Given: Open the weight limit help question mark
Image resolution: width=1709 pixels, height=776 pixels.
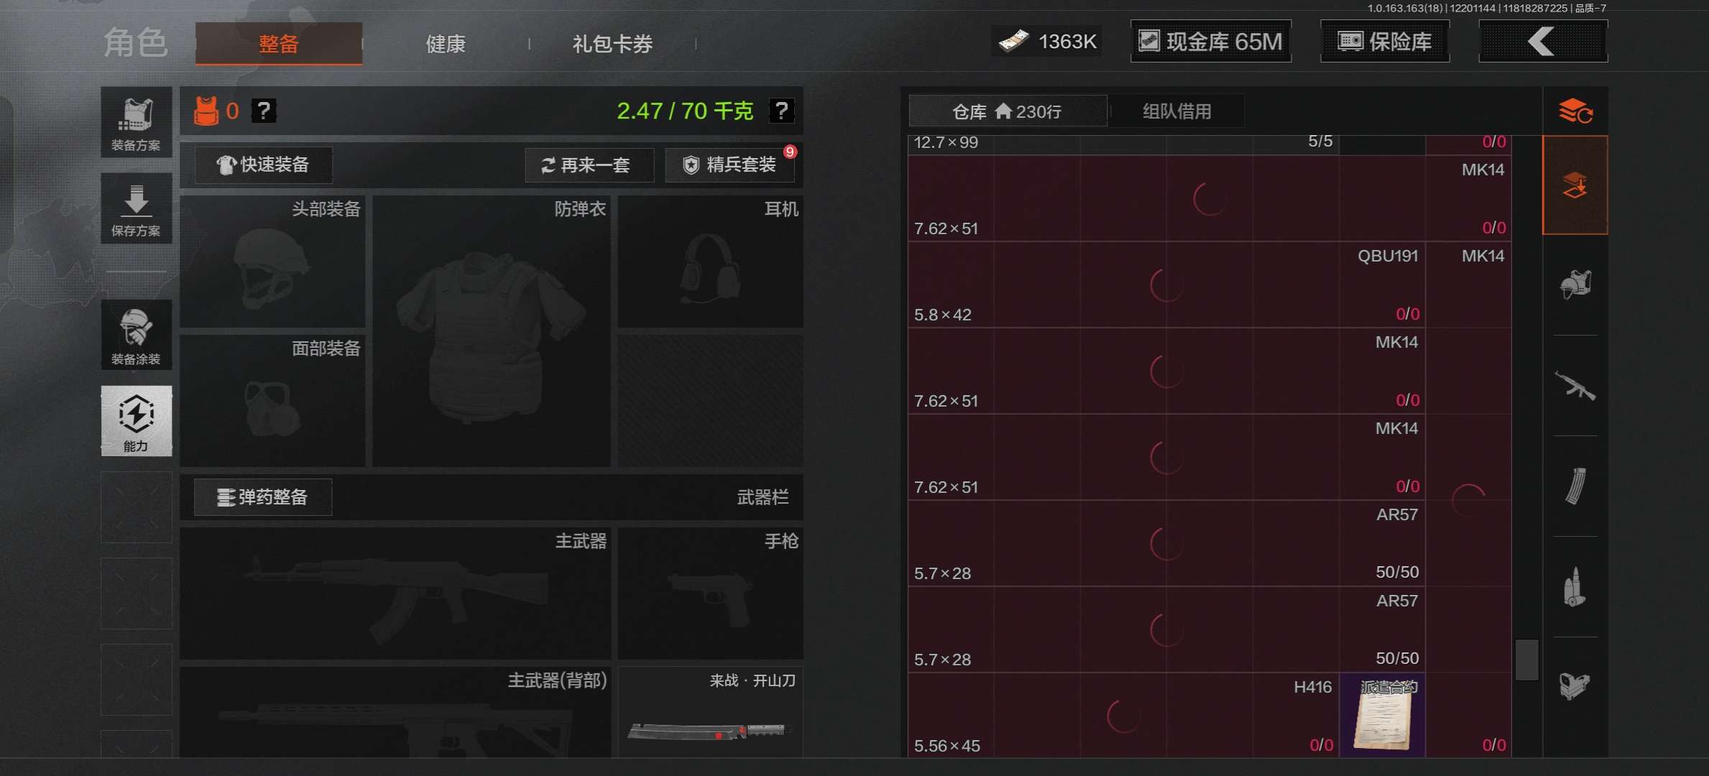Looking at the screenshot, I should [781, 111].
